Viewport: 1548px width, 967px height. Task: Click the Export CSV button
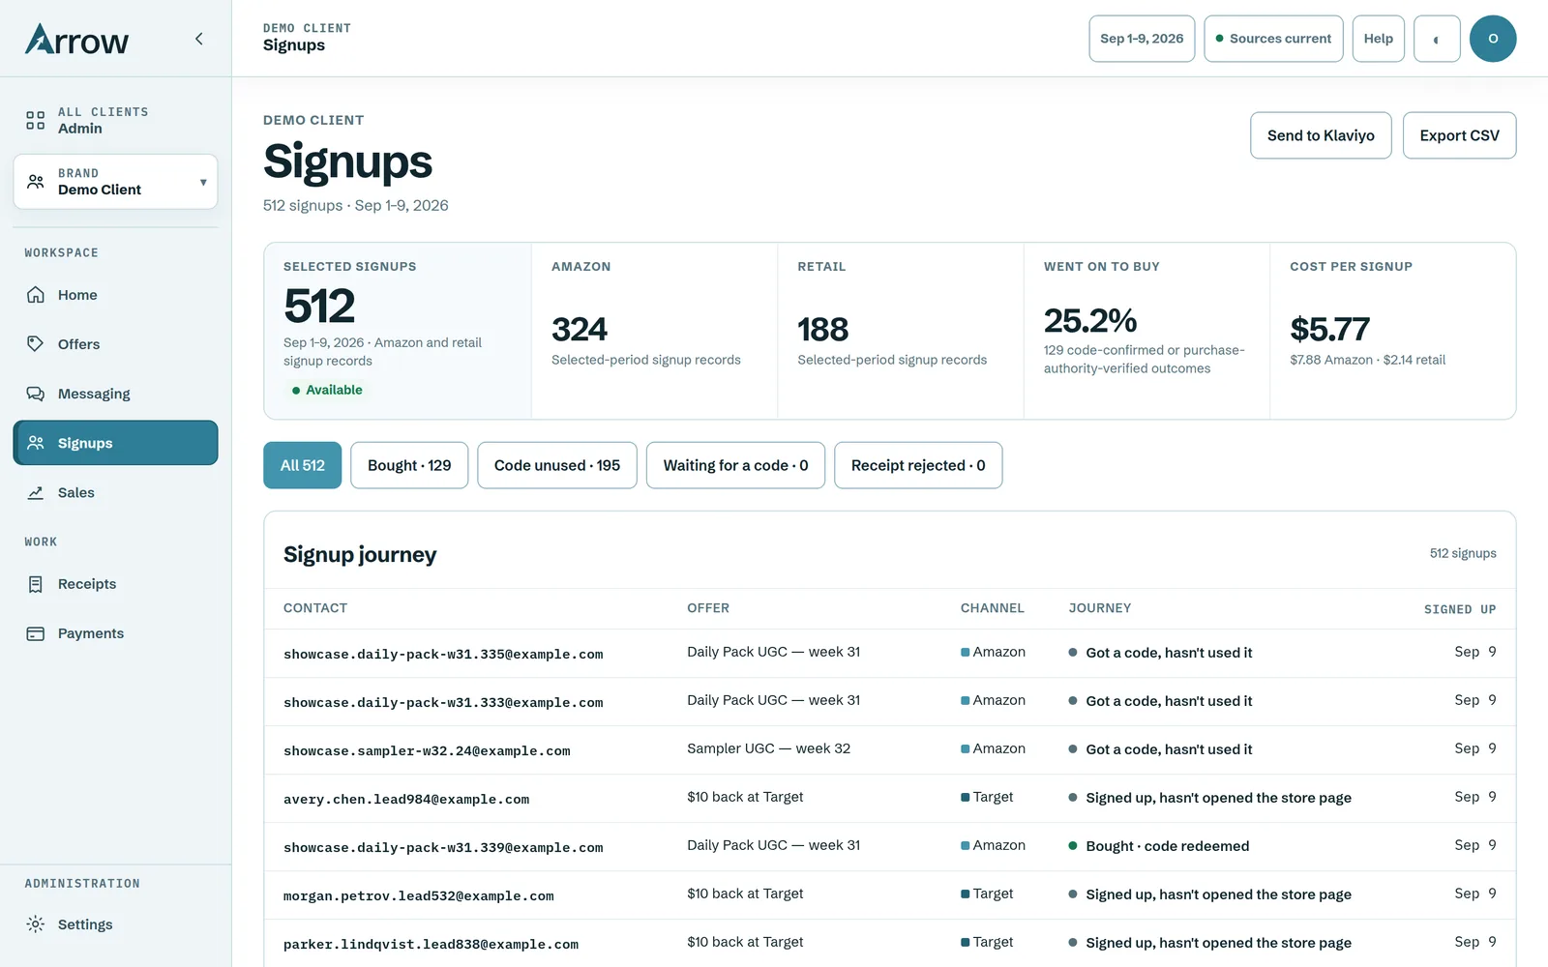1459,135
